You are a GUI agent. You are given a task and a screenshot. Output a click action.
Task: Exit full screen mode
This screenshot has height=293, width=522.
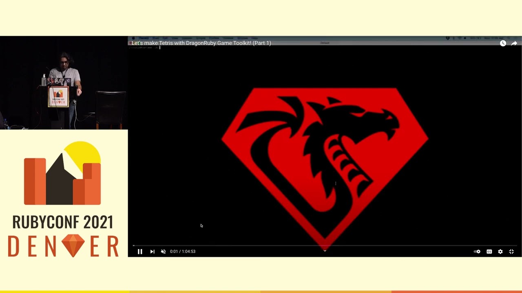(511, 251)
